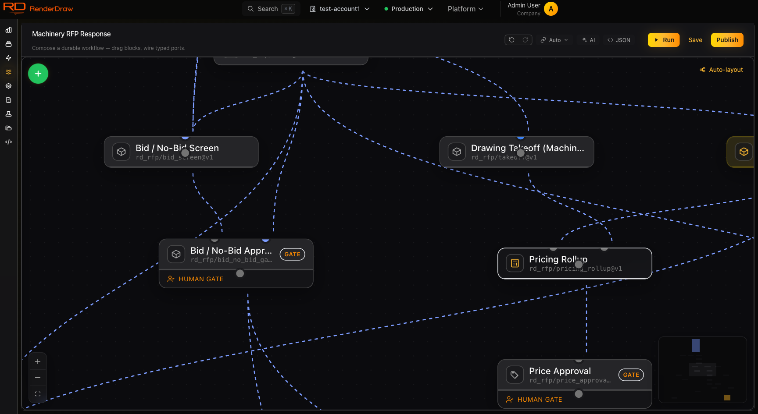Open the bar chart analytics sidebar icon
758x414 pixels.
tap(8, 30)
